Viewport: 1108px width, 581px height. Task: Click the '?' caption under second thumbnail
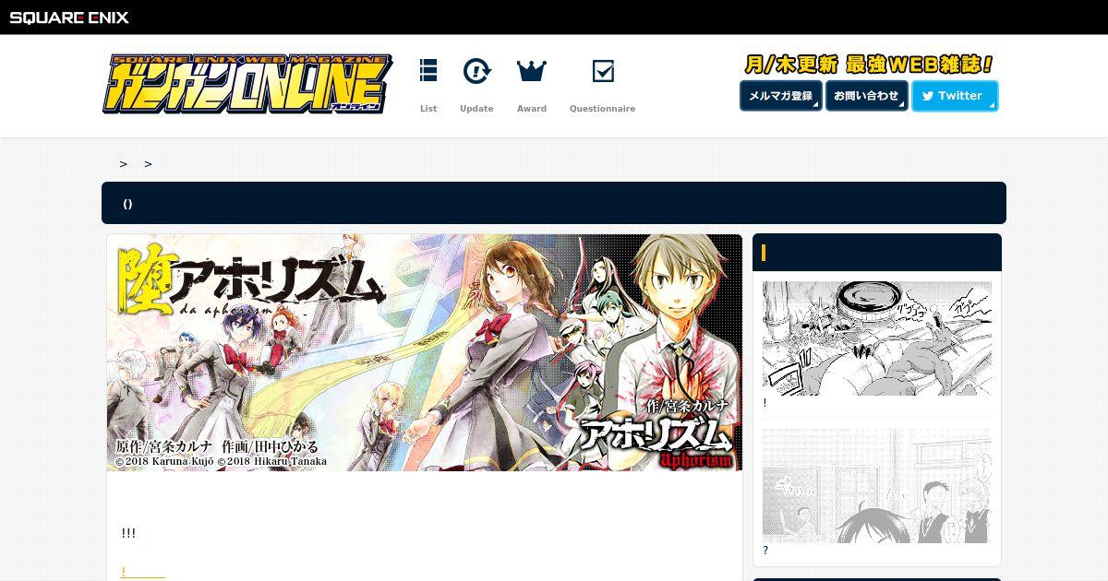point(765,551)
